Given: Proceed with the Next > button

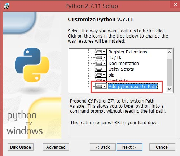Looking at the screenshot, I should 129,147.
